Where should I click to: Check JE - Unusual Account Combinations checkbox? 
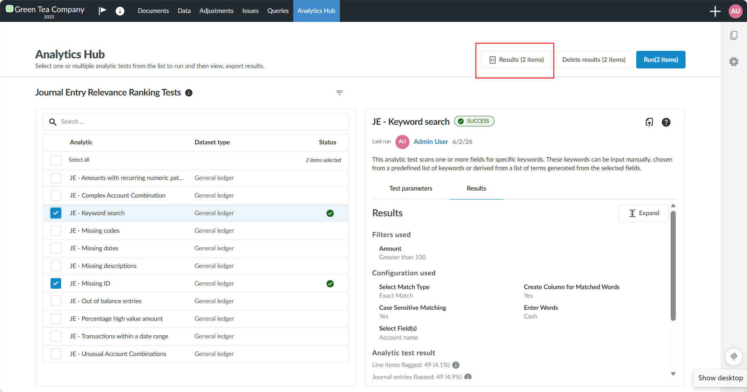(x=56, y=354)
